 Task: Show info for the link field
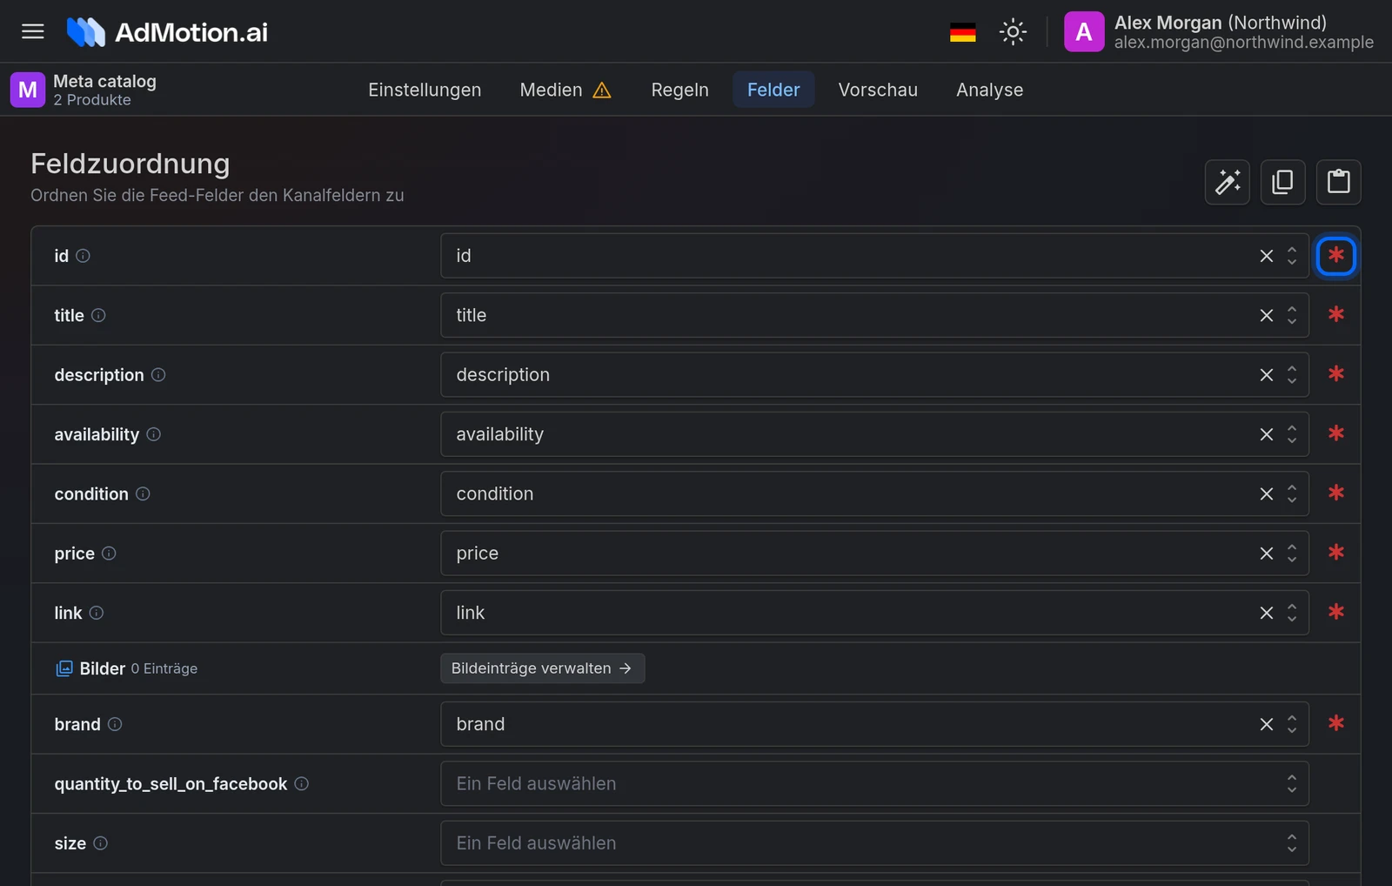[97, 613]
